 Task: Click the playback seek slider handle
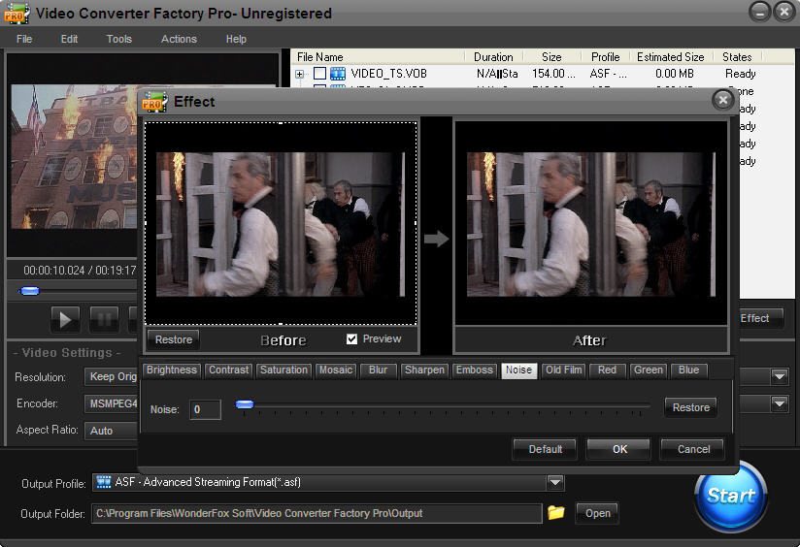[x=29, y=291]
